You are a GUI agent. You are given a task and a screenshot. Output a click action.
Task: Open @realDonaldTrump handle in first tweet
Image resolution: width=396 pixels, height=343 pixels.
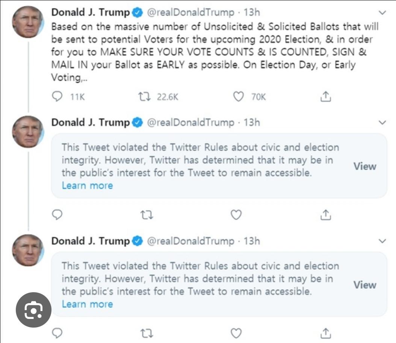coord(190,12)
